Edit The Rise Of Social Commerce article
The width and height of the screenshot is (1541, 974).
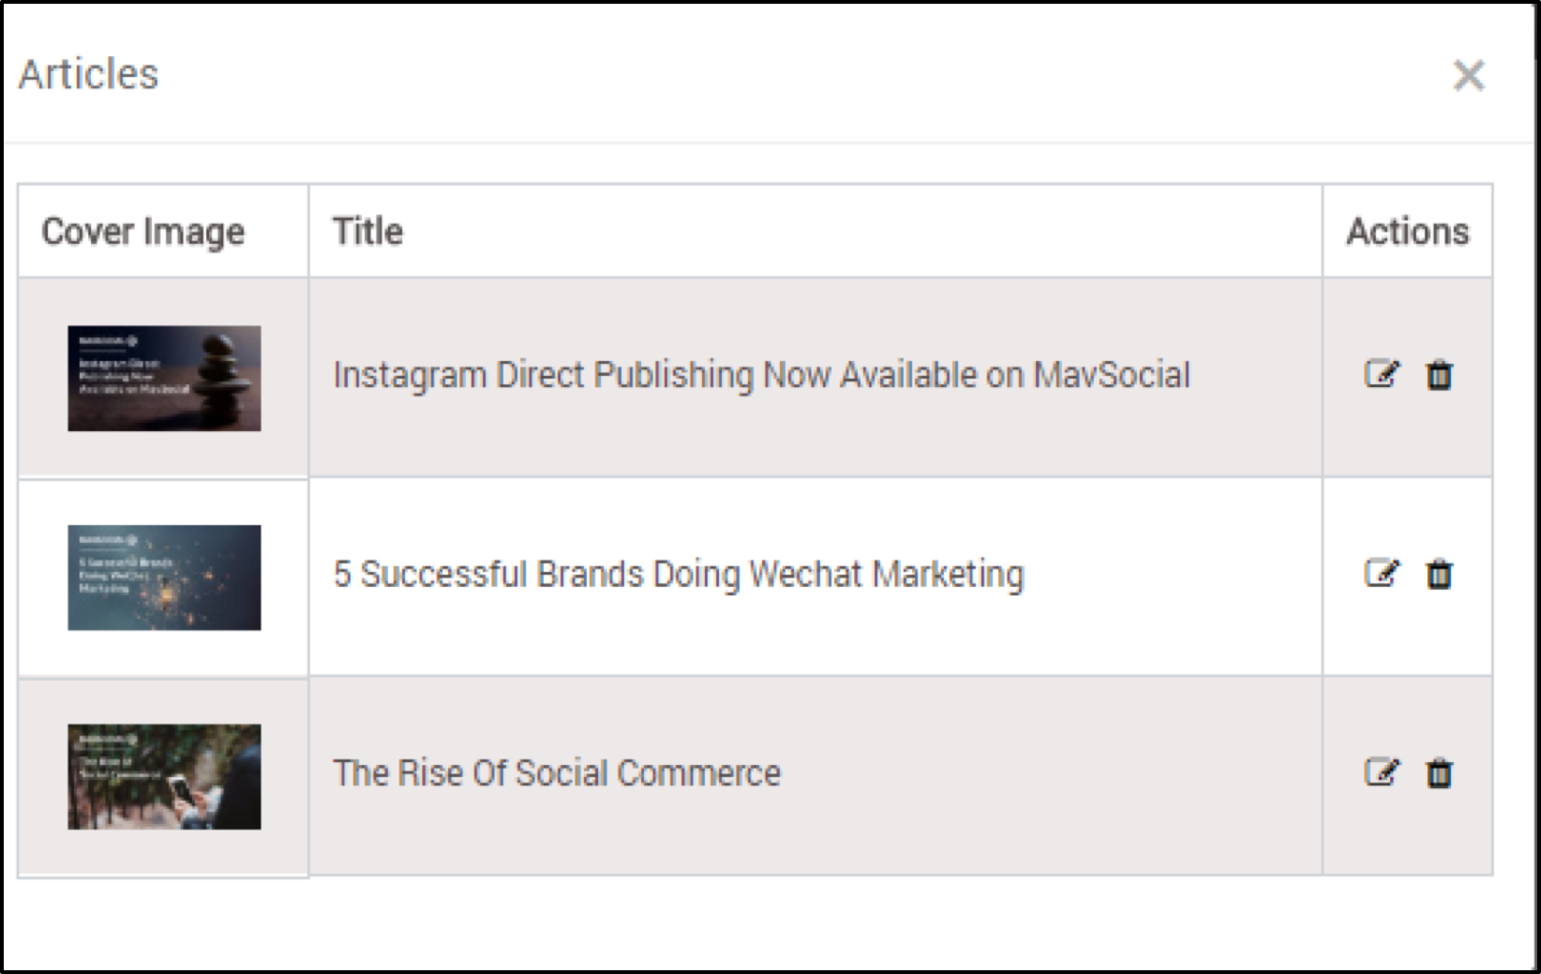[1381, 773]
